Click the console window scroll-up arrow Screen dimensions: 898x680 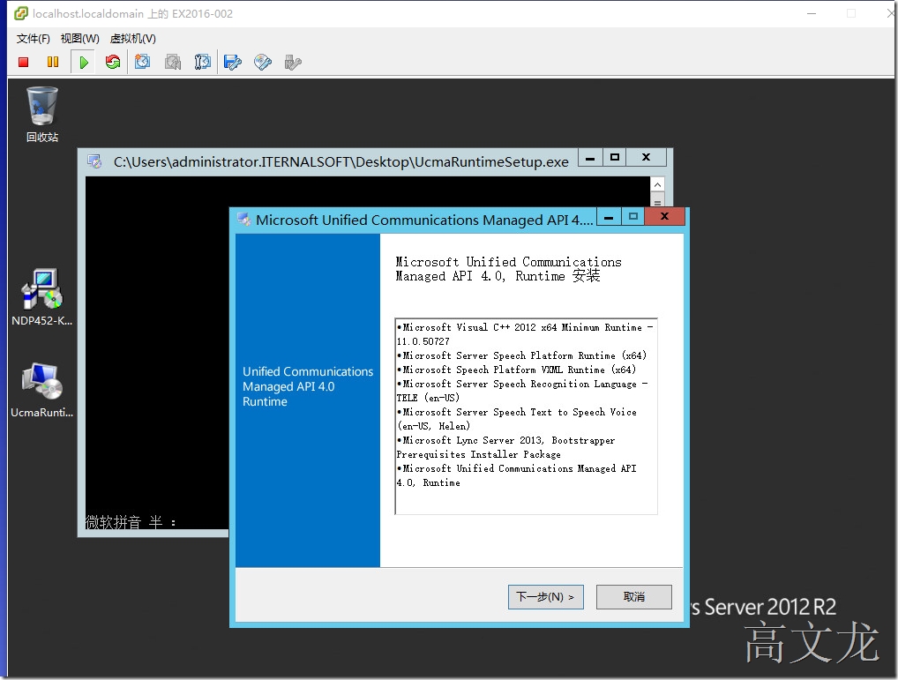point(657,184)
